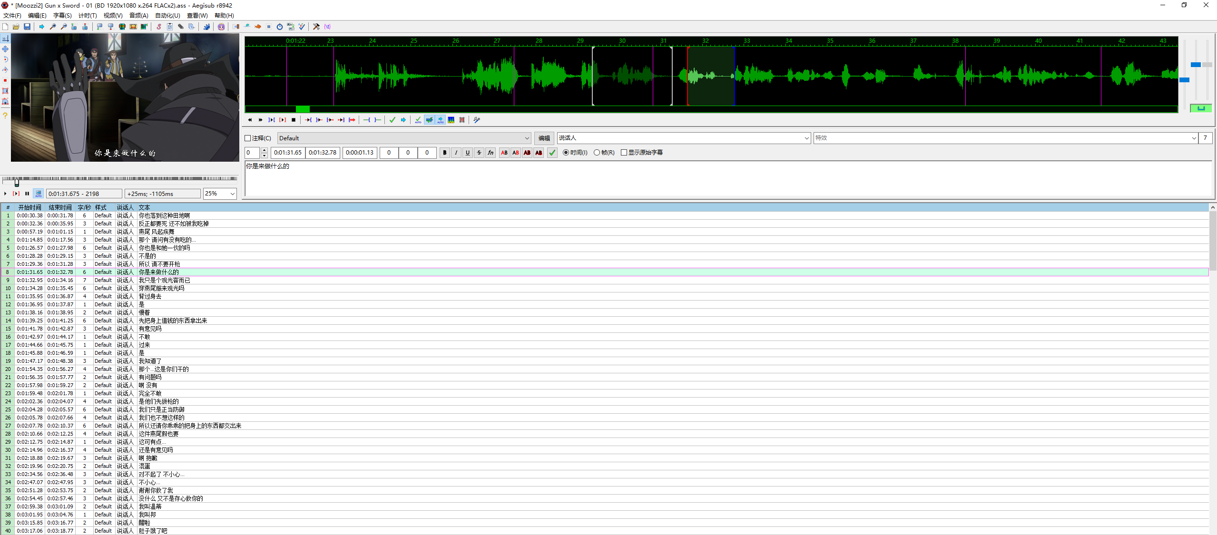The height and width of the screenshot is (535, 1217).
Task: Open visual typesetting help question mark
Action: [5, 116]
